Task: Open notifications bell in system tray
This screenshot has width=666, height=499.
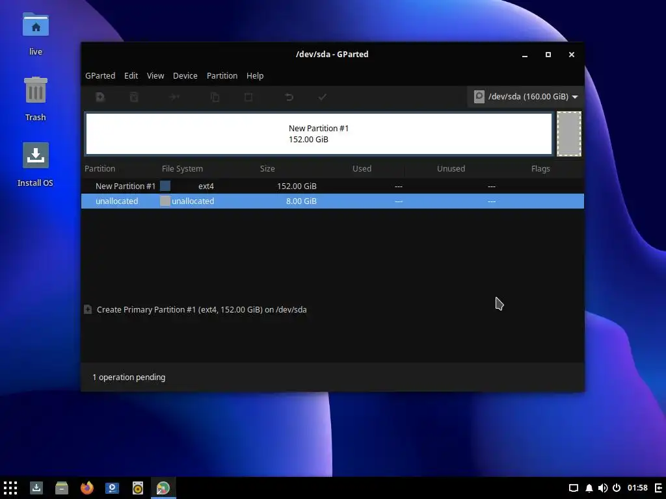Action: click(589, 488)
